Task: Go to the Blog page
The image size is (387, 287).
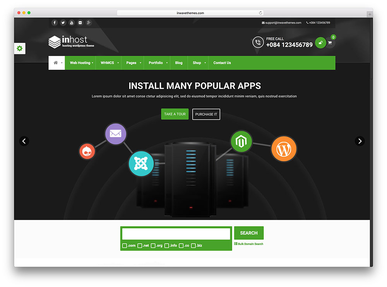Action: 179,63
